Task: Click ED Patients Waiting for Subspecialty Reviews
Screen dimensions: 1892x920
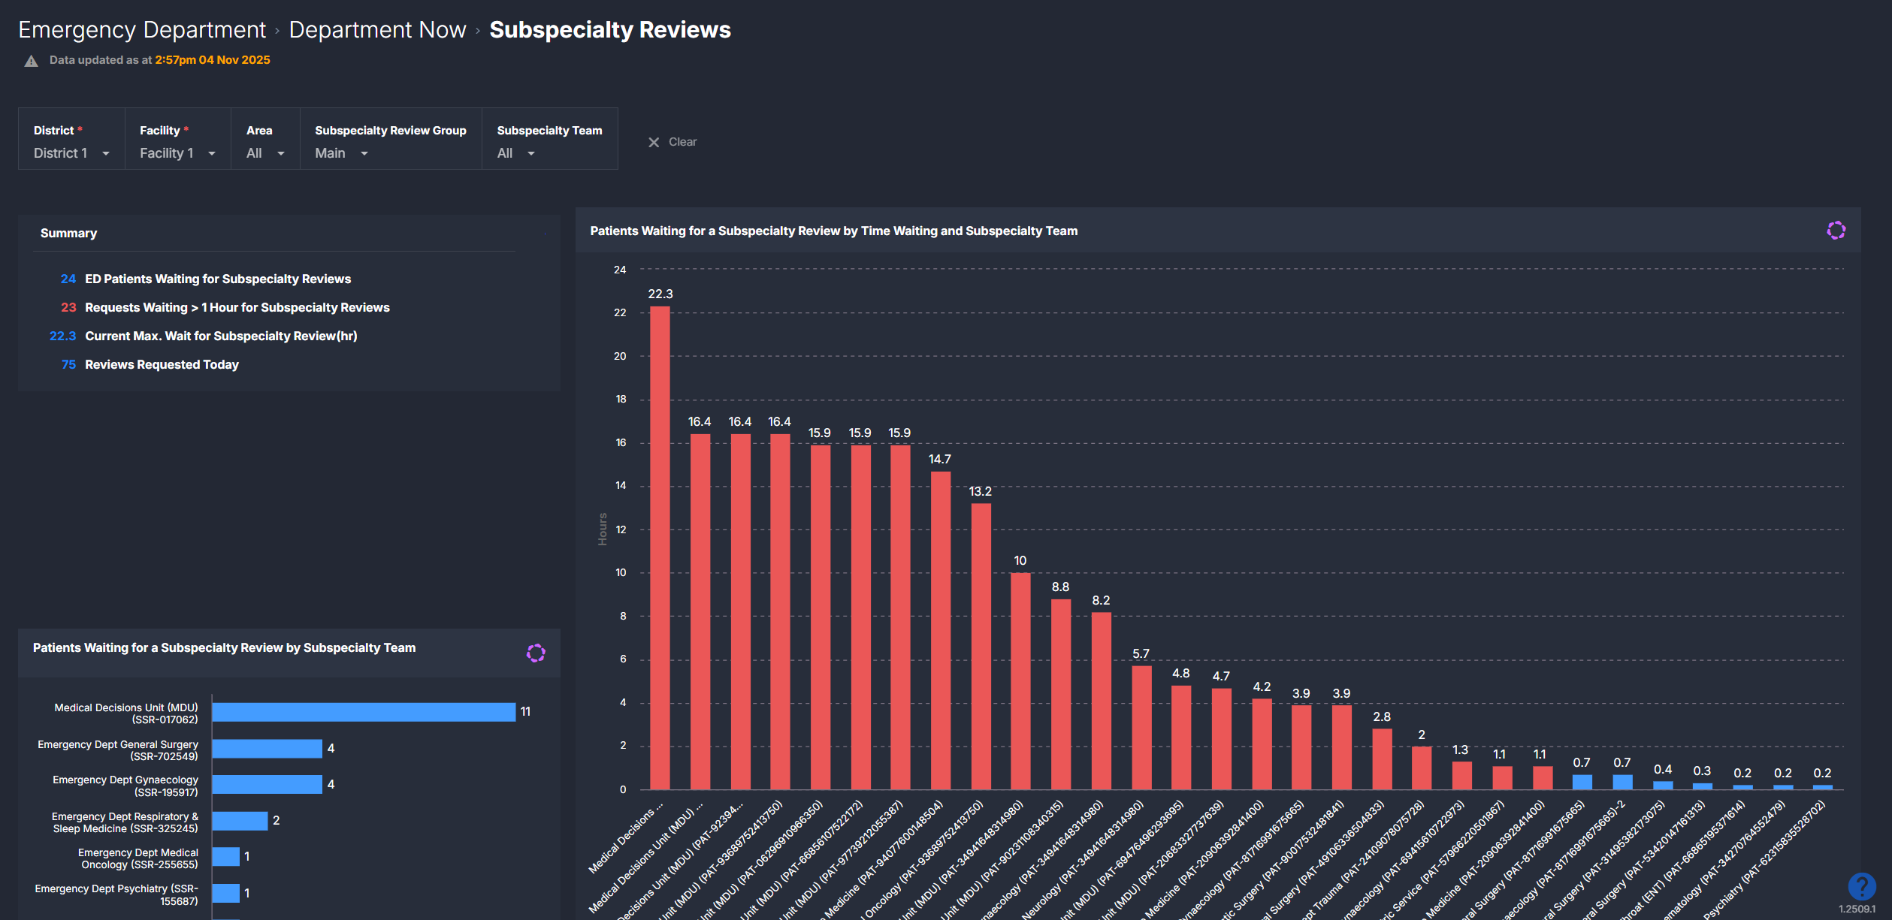Action: pyautogui.click(x=217, y=279)
